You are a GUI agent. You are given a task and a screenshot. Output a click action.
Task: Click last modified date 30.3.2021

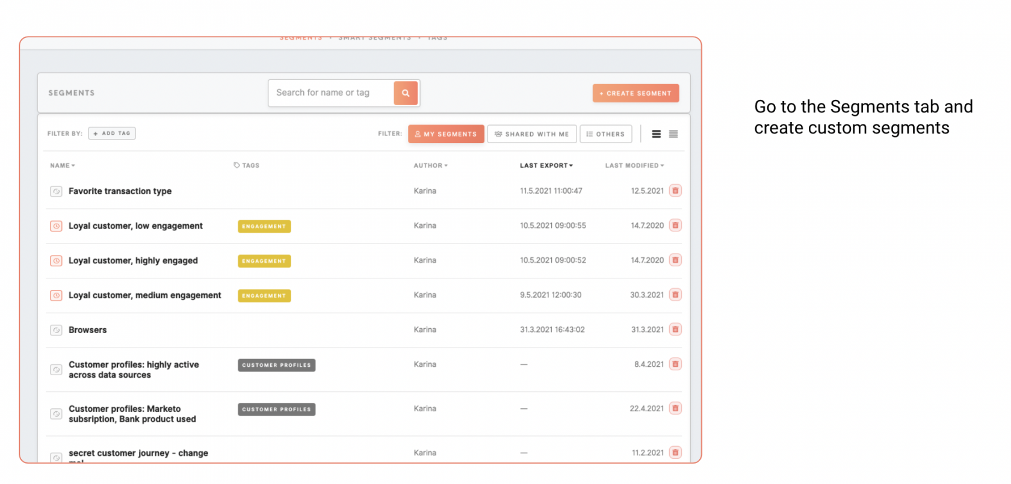click(647, 295)
